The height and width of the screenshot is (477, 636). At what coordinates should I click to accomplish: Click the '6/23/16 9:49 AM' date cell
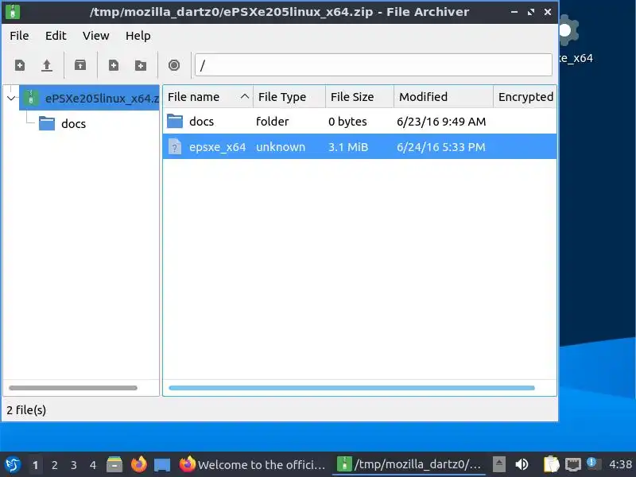(441, 122)
